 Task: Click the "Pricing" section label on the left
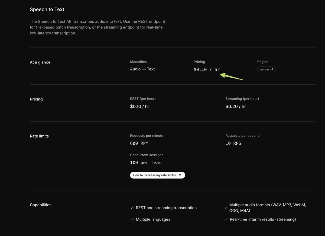click(x=36, y=99)
